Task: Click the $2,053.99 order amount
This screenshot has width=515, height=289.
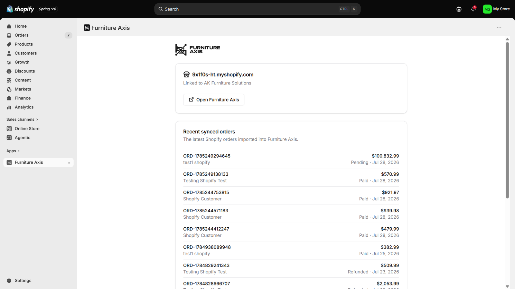Action: [x=388, y=284]
